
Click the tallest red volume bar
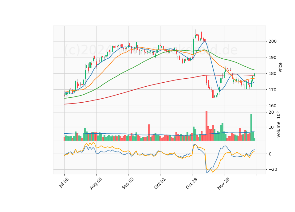[206, 126]
